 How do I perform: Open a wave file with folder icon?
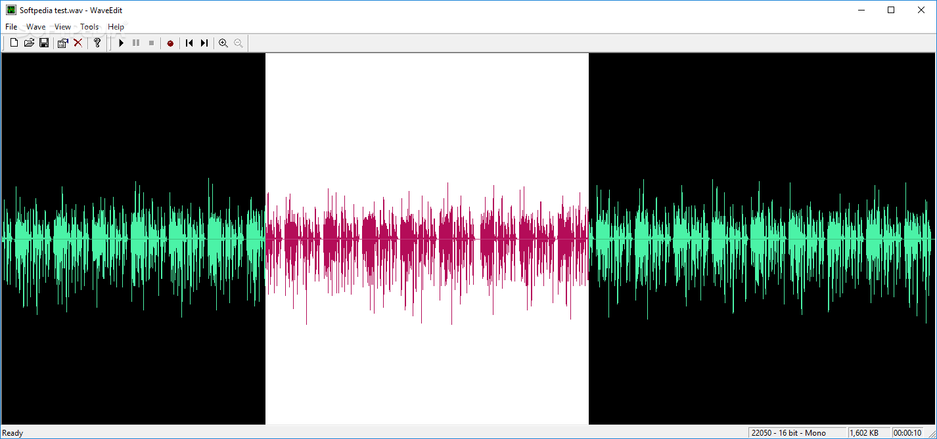(x=29, y=43)
